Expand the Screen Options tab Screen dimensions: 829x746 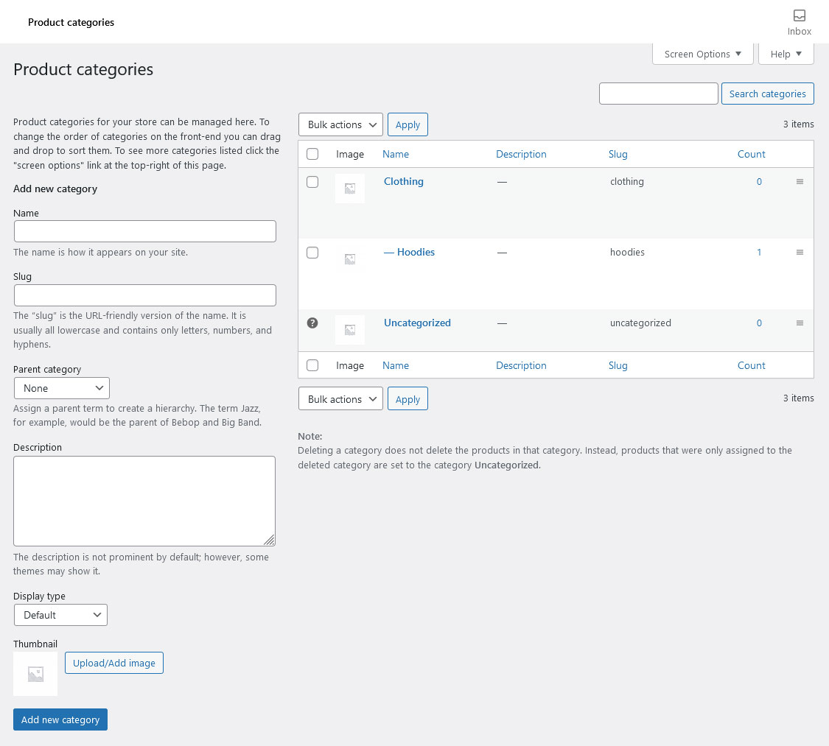(703, 54)
